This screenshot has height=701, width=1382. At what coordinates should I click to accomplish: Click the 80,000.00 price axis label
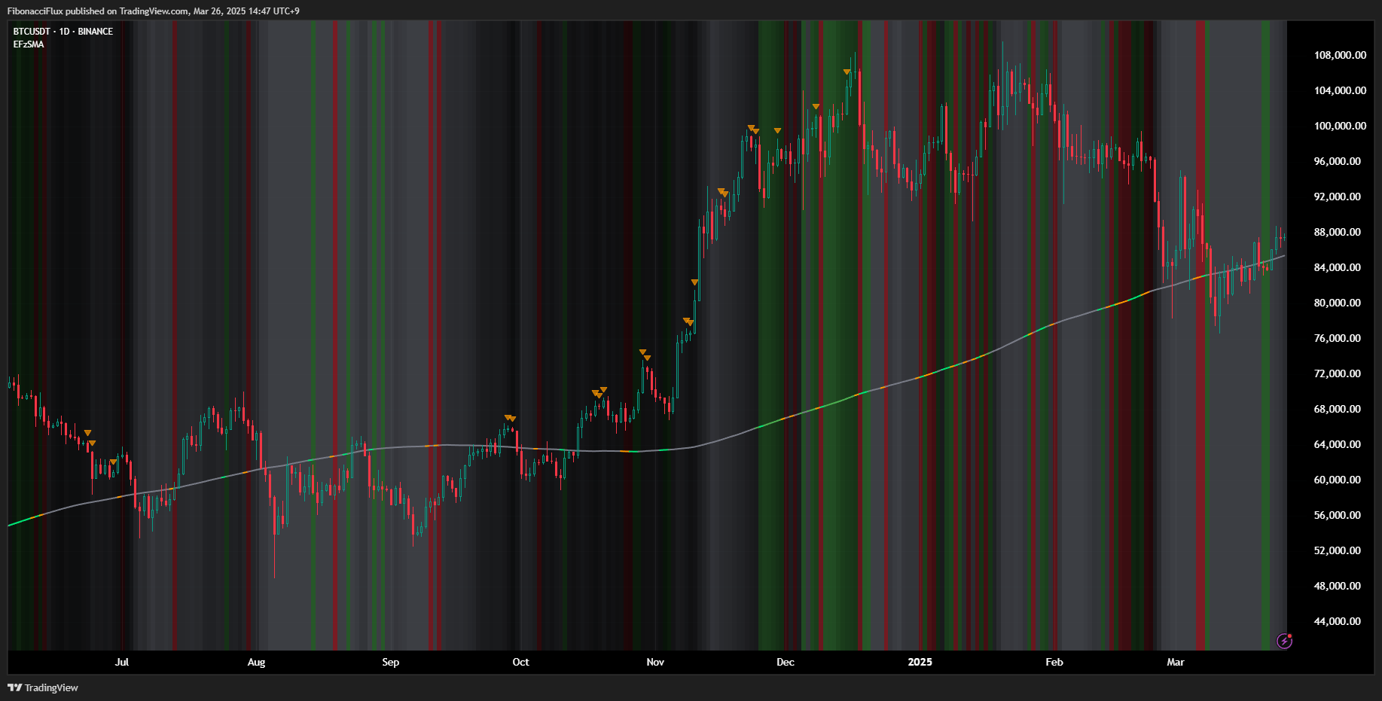tap(1338, 303)
